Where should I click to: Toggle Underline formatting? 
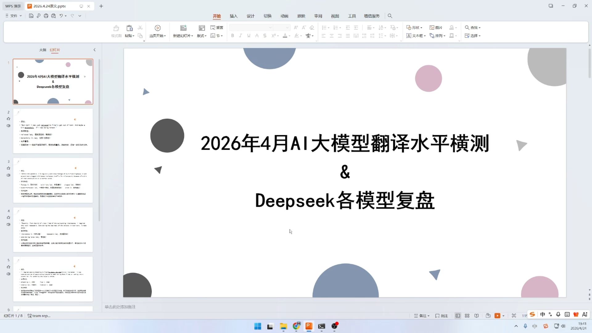point(249,36)
